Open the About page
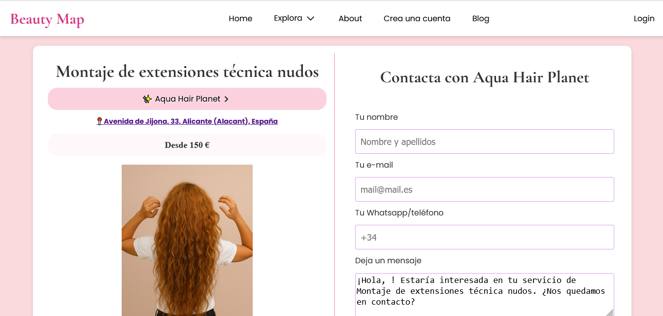 click(350, 18)
